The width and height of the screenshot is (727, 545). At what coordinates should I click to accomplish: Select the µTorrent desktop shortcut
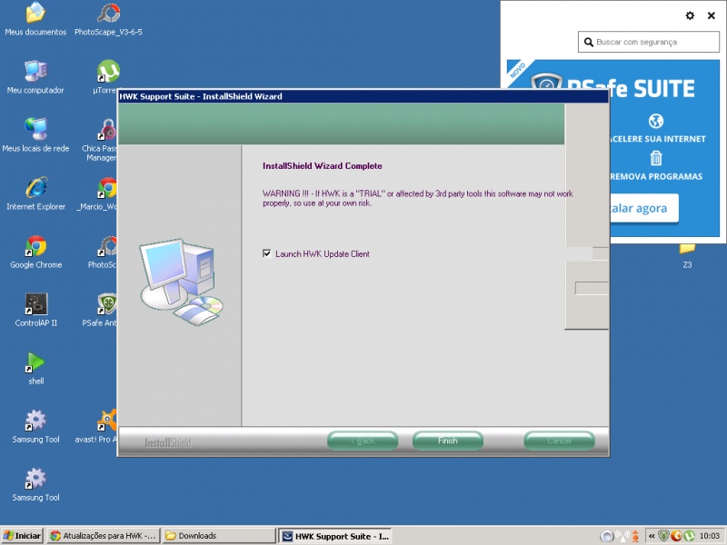click(x=106, y=77)
